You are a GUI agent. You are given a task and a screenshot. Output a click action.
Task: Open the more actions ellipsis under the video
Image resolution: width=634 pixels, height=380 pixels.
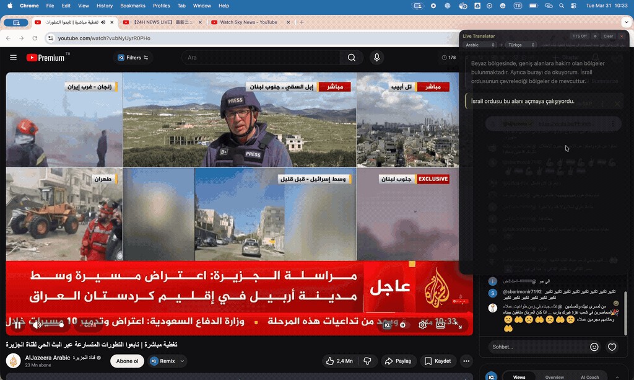click(x=466, y=361)
